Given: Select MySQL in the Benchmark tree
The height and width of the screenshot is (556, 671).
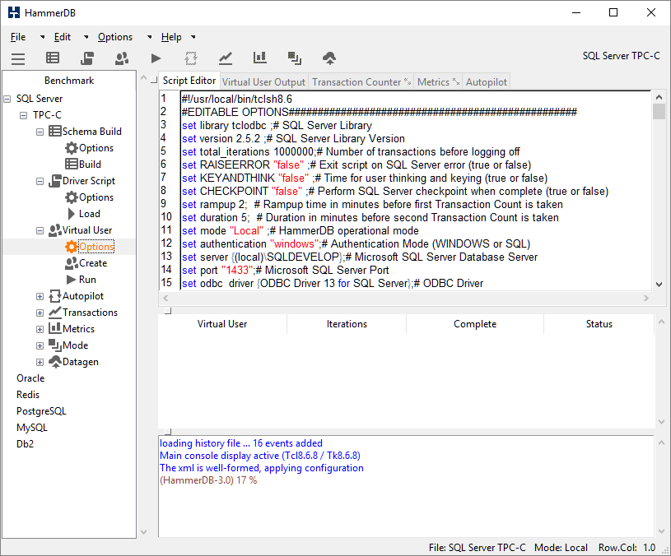Looking at the screenshot, I should pos(31,428).
